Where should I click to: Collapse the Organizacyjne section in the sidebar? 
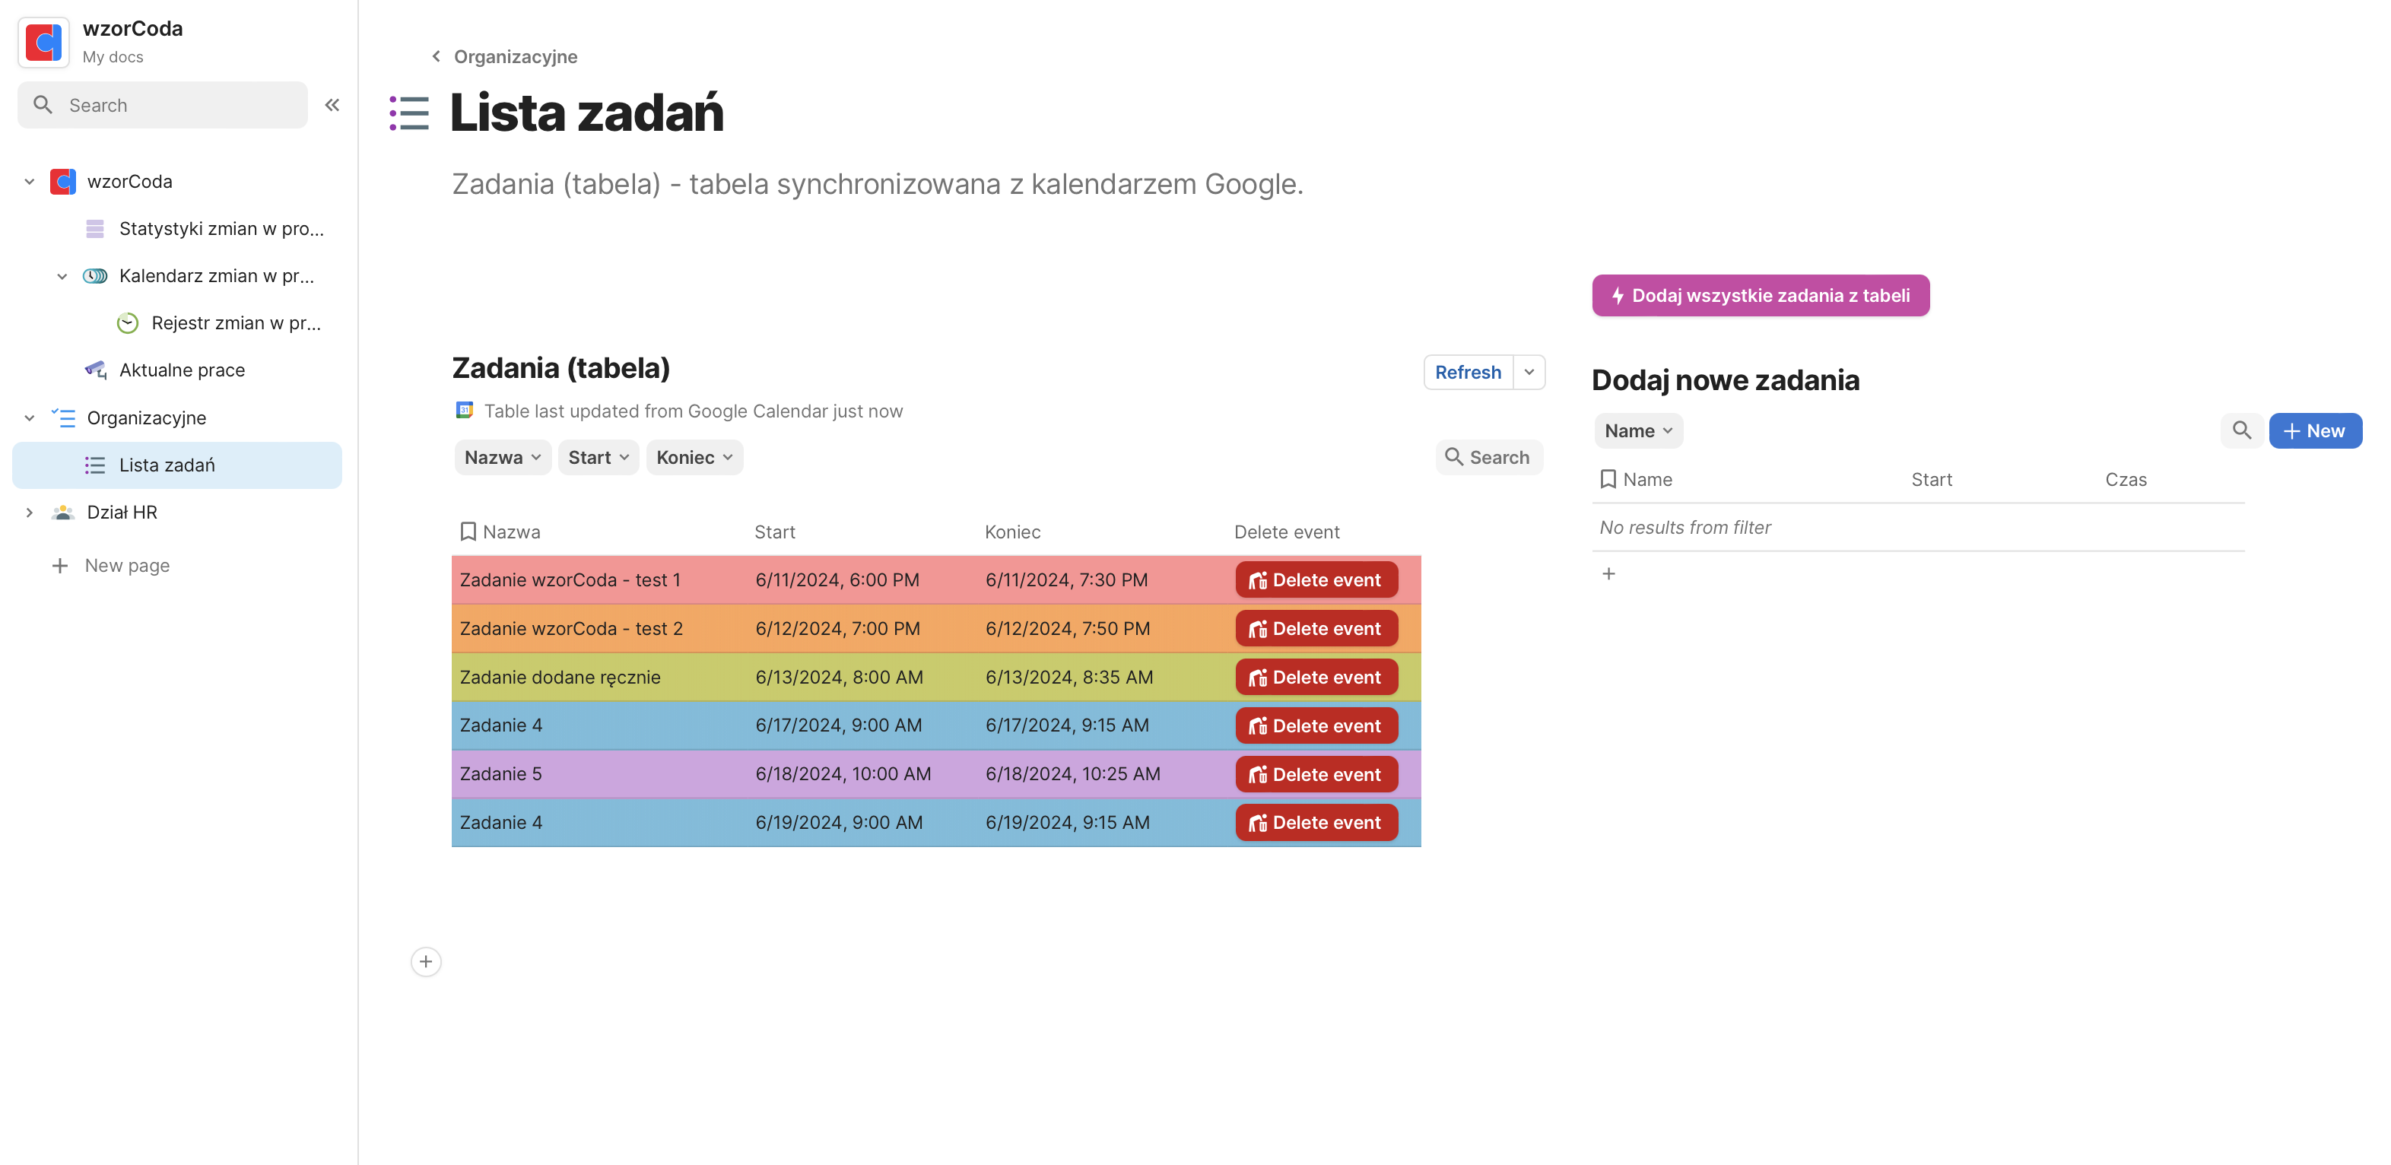[x=29, y=417]
